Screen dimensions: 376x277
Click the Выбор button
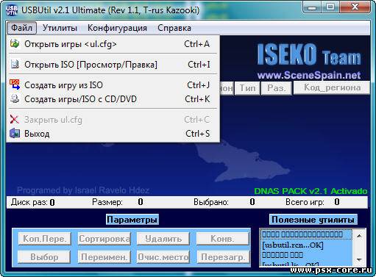pyautogui.click(x=44, y=257)
